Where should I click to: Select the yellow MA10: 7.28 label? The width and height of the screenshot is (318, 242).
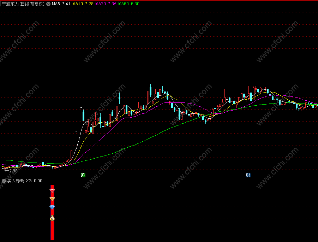(x=83, y=4)
